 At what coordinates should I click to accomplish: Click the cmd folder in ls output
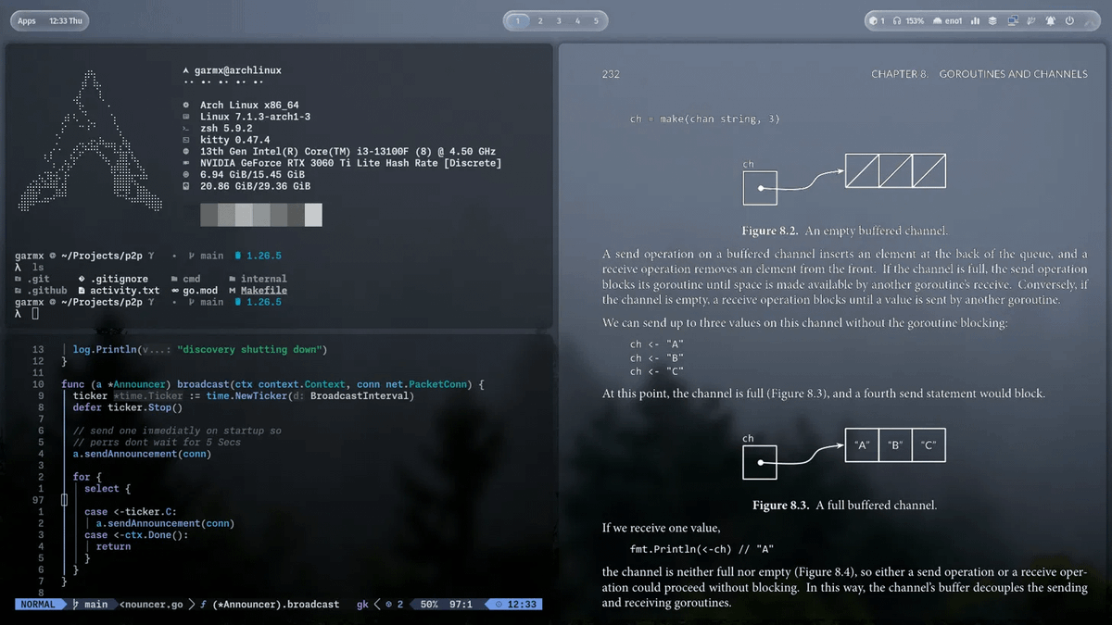[192, 279]
